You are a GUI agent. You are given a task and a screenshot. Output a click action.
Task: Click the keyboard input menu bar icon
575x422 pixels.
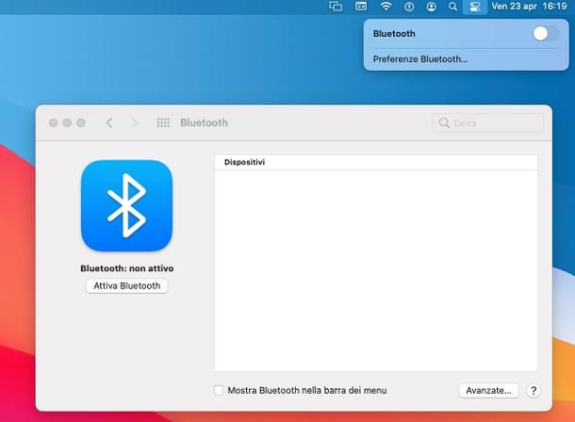tap(361, 7)
